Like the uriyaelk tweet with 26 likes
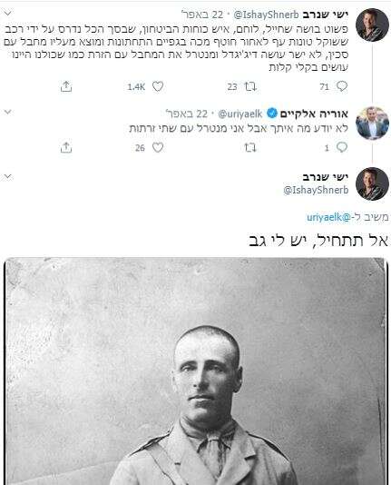391x485 pixels. (158, 147)
